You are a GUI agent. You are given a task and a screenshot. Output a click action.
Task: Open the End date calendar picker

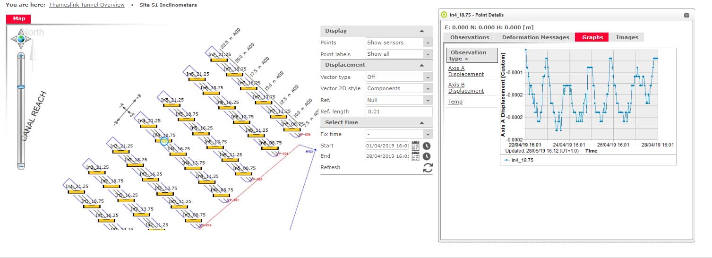pyautogui.click(x=416, y=156)
